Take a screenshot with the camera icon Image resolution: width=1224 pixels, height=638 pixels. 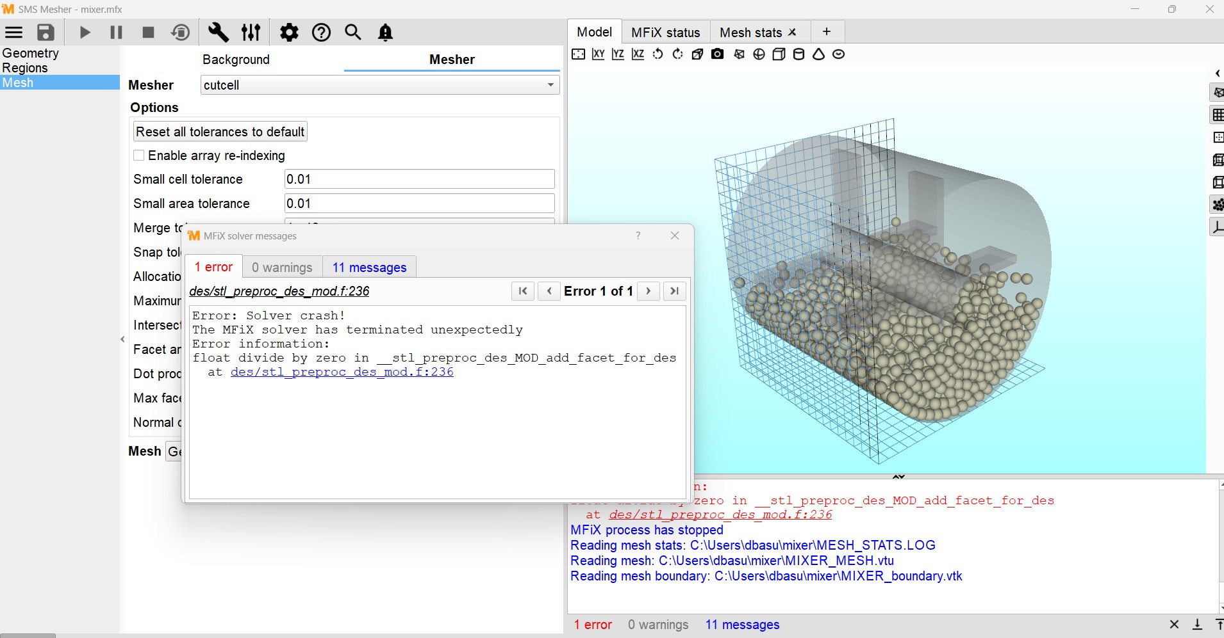click(718, 54)
